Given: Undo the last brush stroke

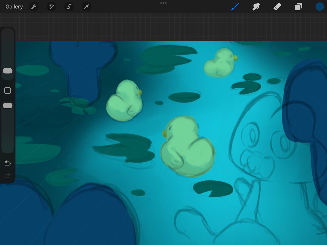Looking at the screenshot, I should [x=7, y=163].
